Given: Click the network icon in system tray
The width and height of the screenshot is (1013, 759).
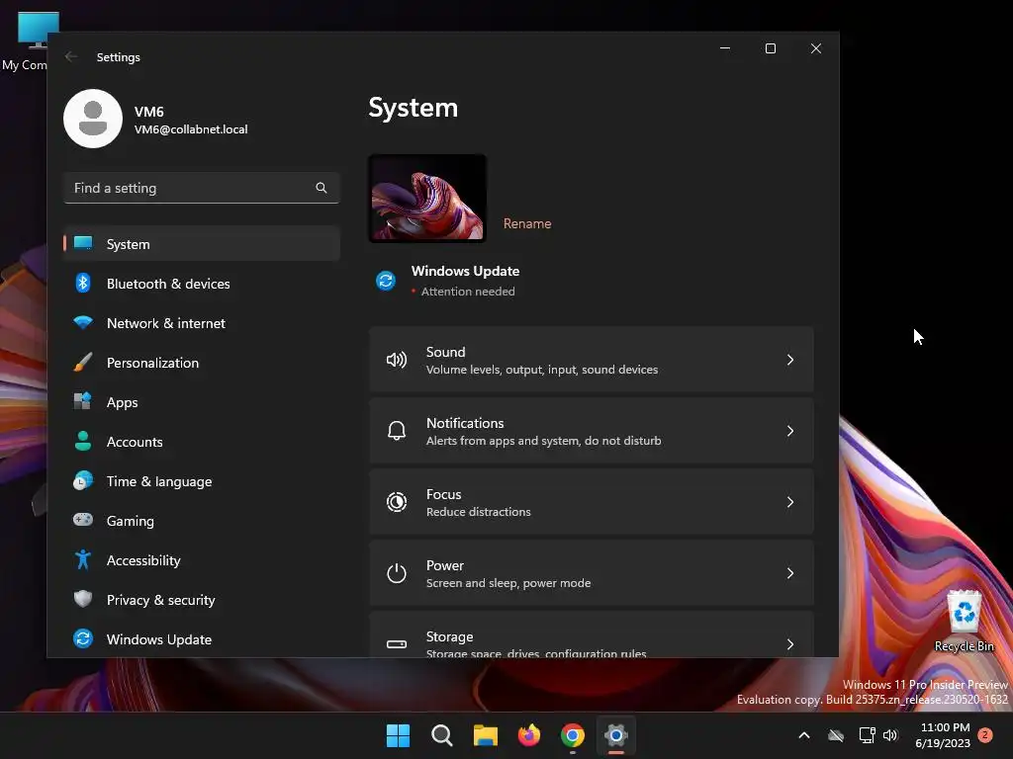Looking at the screenshot, I should (x=867, y=735).
